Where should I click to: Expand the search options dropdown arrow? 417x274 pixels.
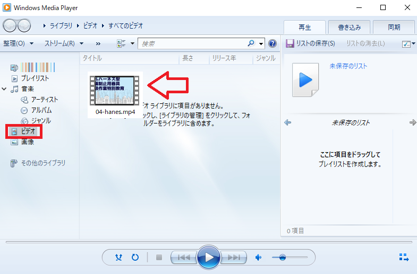point(261,43)
